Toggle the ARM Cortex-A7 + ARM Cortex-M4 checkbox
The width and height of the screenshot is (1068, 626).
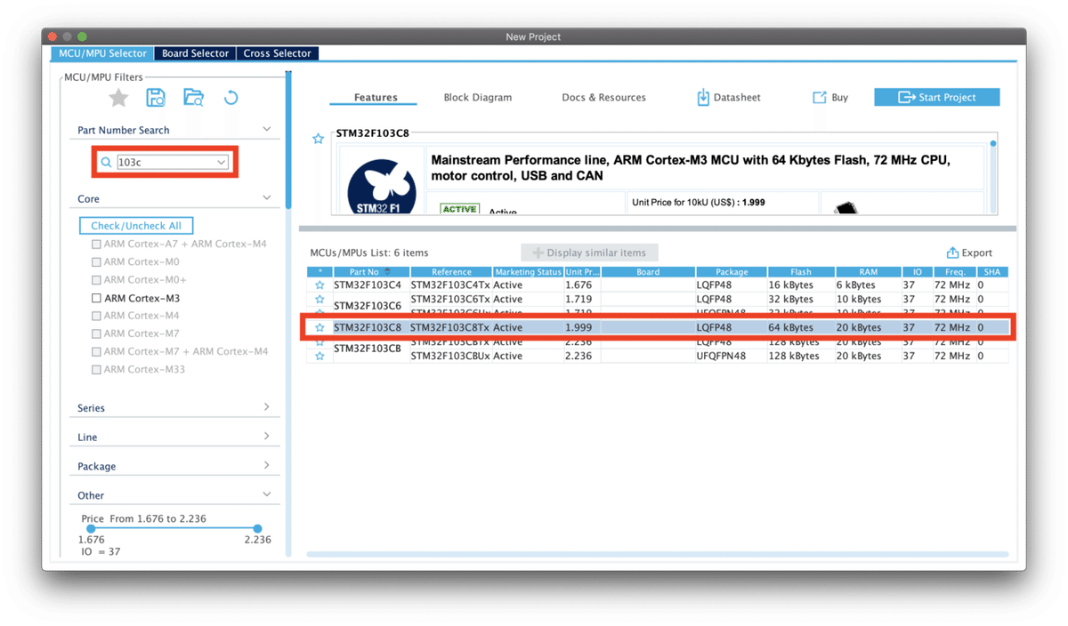(96, 244)
